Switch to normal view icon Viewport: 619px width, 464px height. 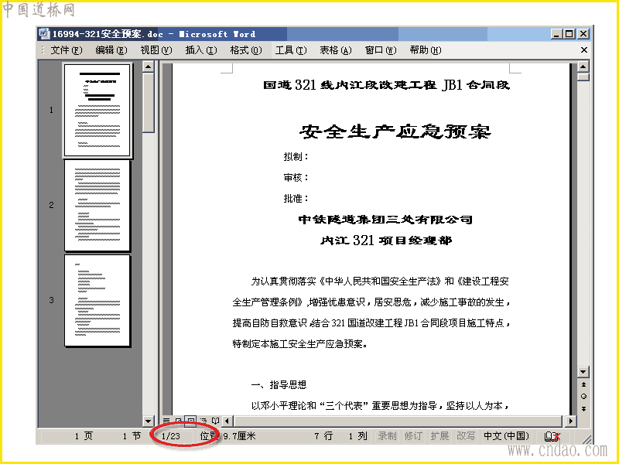166,421
